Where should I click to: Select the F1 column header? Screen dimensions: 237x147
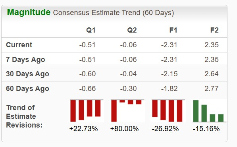pyautogui.click(x=173, y=30)
